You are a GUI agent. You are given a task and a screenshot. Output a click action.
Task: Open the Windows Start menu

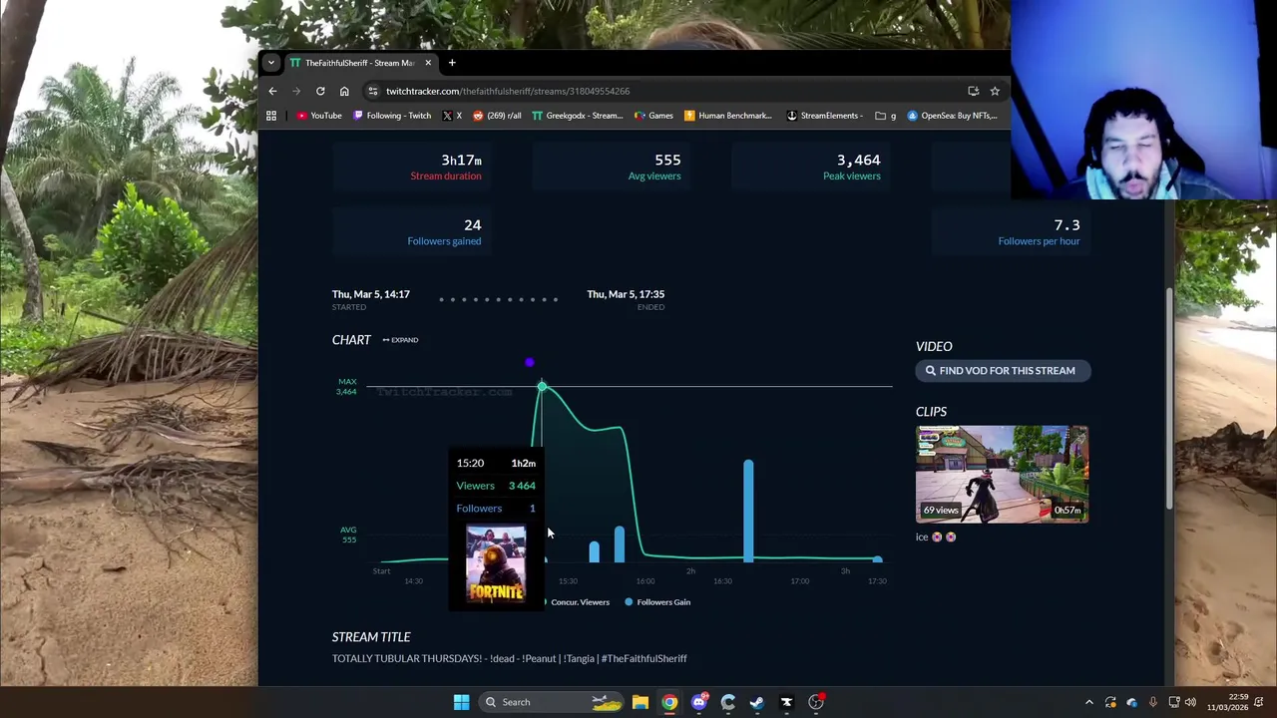461,702
